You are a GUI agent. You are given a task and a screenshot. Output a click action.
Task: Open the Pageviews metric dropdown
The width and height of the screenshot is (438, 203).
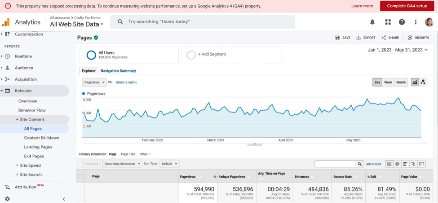pyautogui.click(x=94, y=82)
